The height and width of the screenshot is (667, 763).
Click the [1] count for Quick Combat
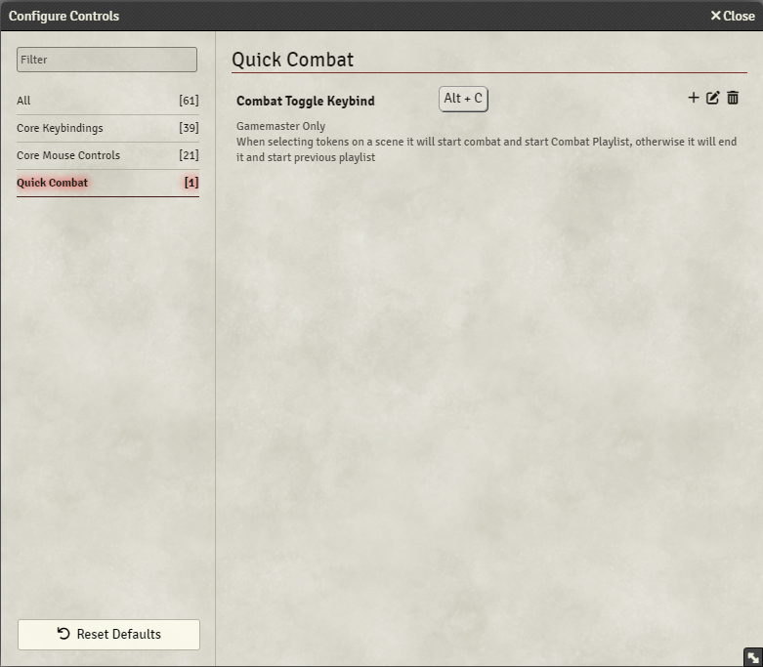[191, 183]
